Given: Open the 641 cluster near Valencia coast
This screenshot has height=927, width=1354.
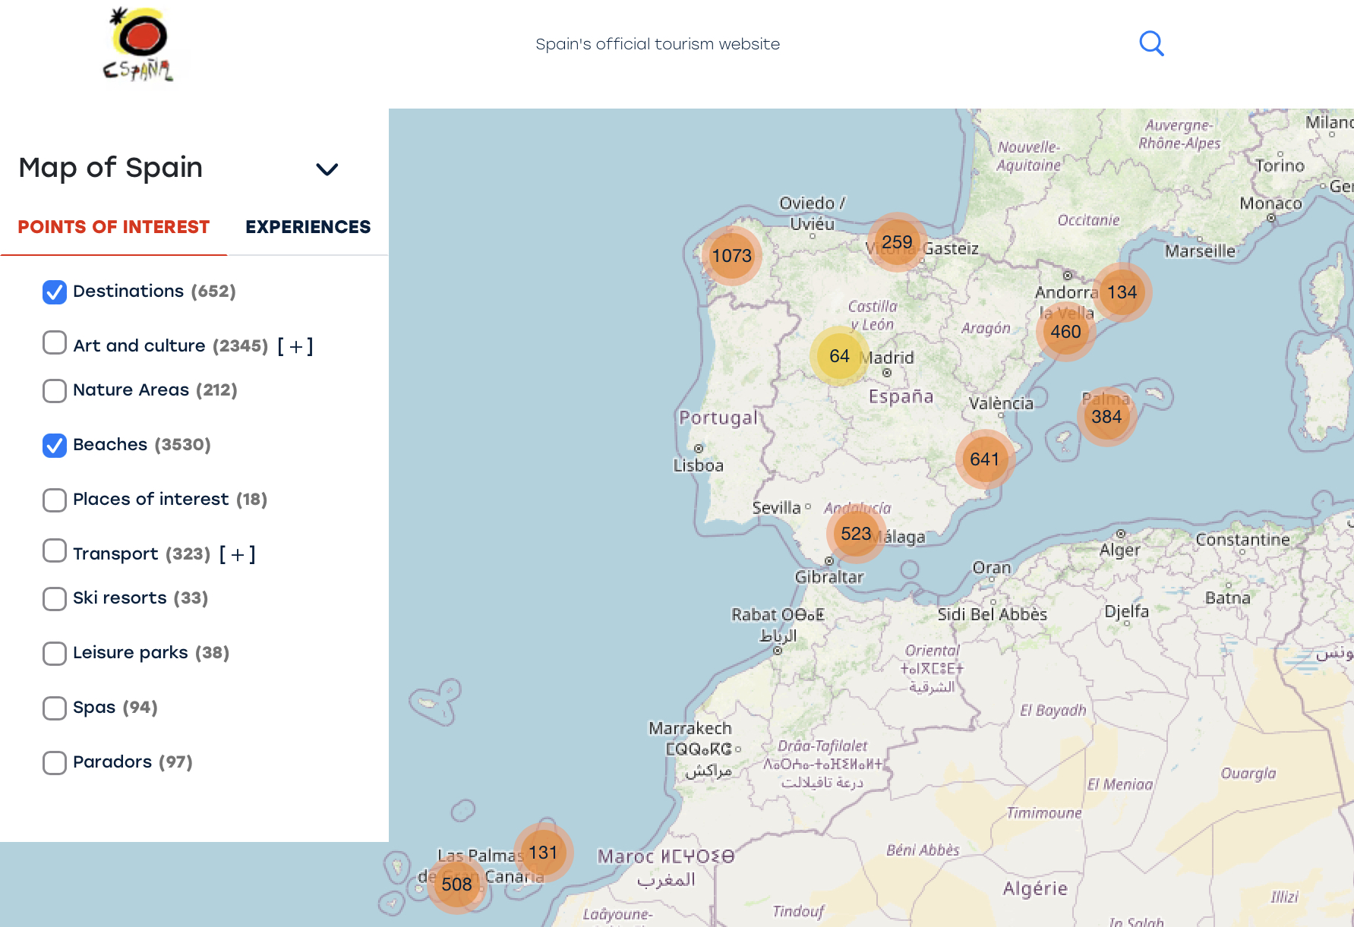Looking at the screenshot, I should pos(983,459).
